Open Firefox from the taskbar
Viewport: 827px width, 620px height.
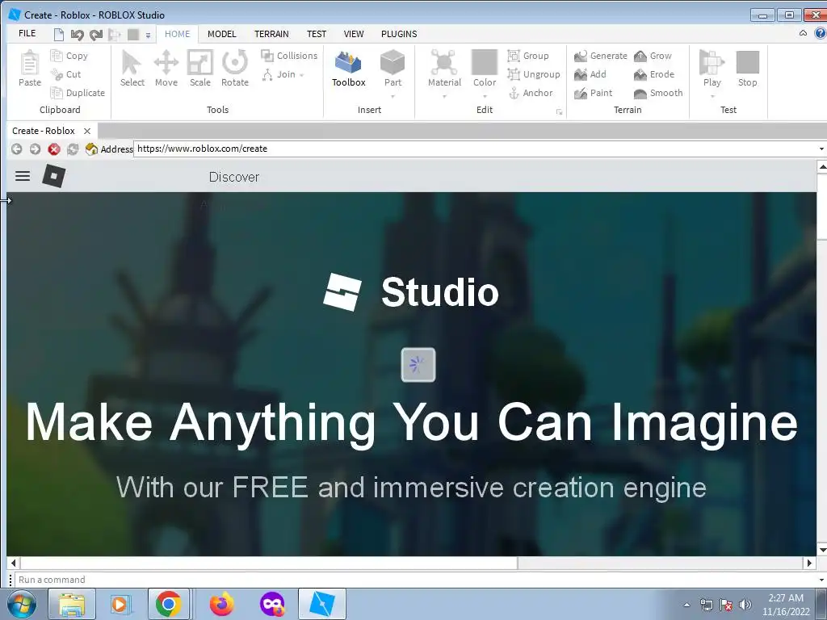point(221,604)
